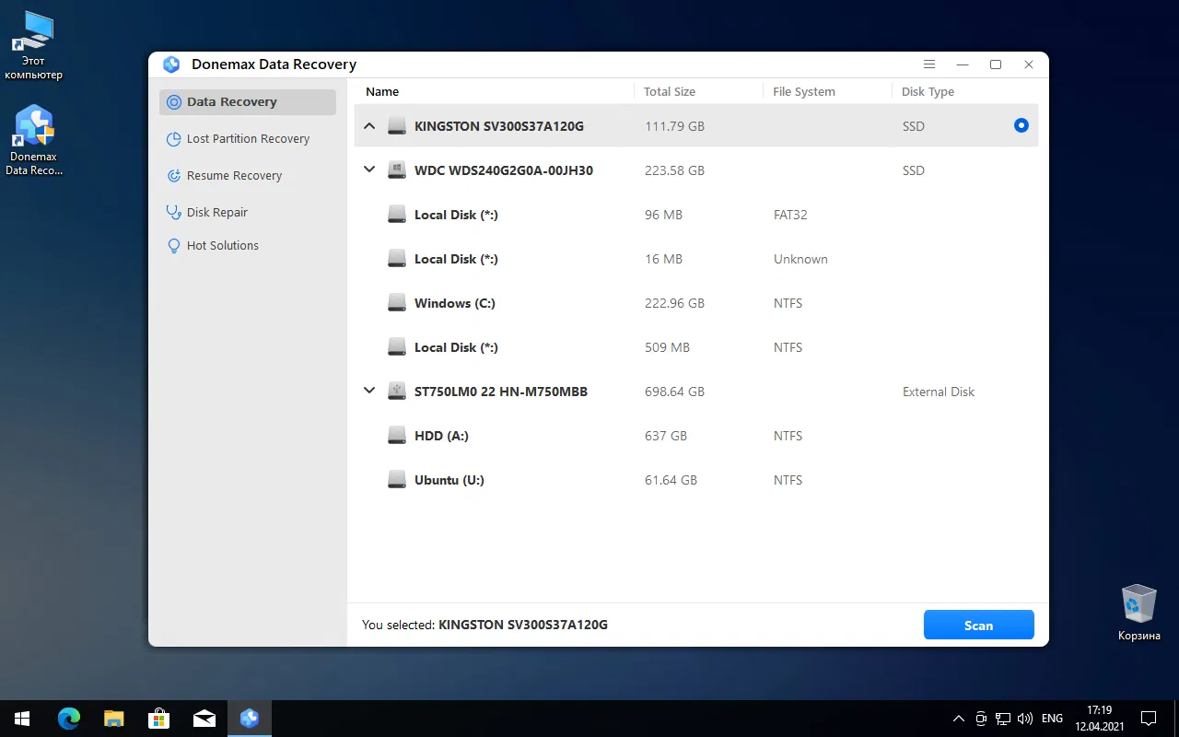1179x737 pixels.
Task: Open the Edge browser from the taskbar
Action: (68, 719)
